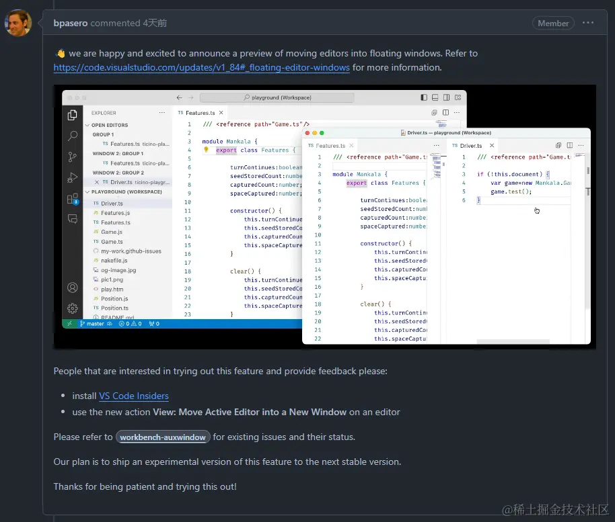Open the floating-editor-windows release notes link
Image resolution: width=615 pixels, height=522 pixels.
point(202,67)
